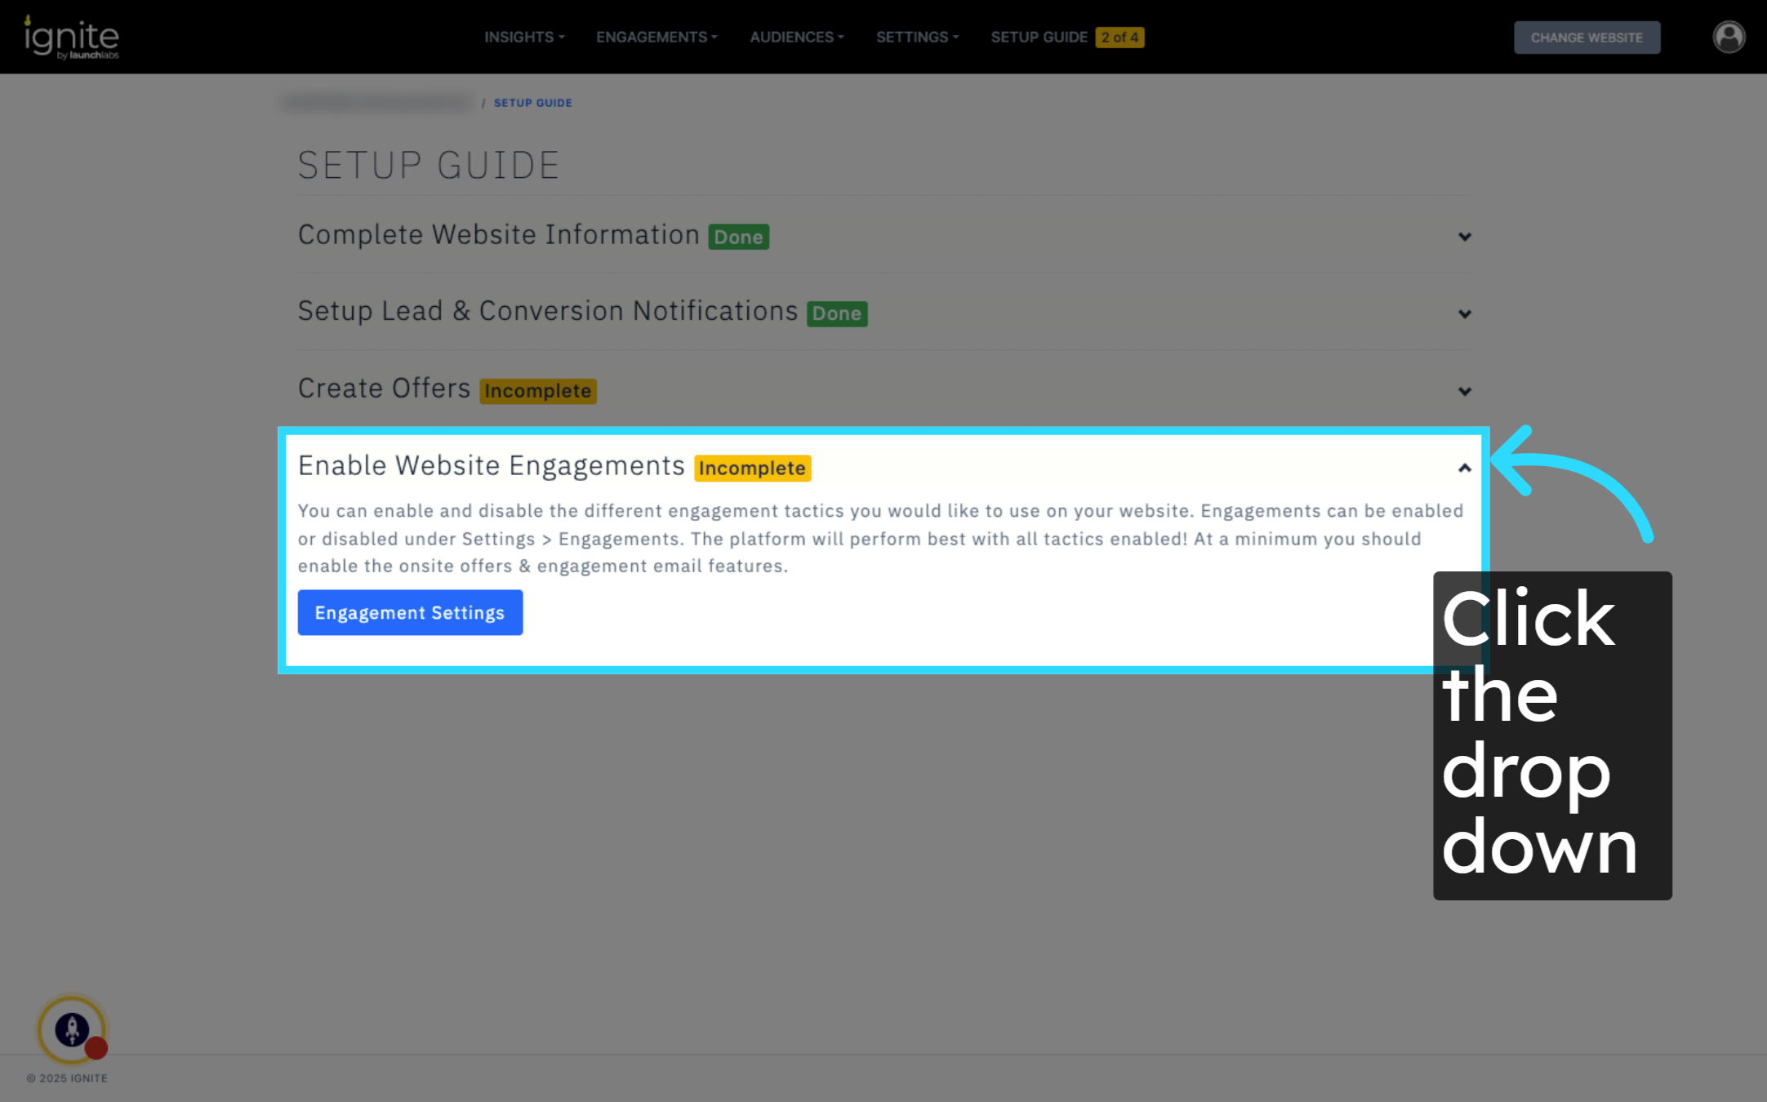Open the Insights menu
The image size is (1767, 1102).
click(x=523, y=38)
